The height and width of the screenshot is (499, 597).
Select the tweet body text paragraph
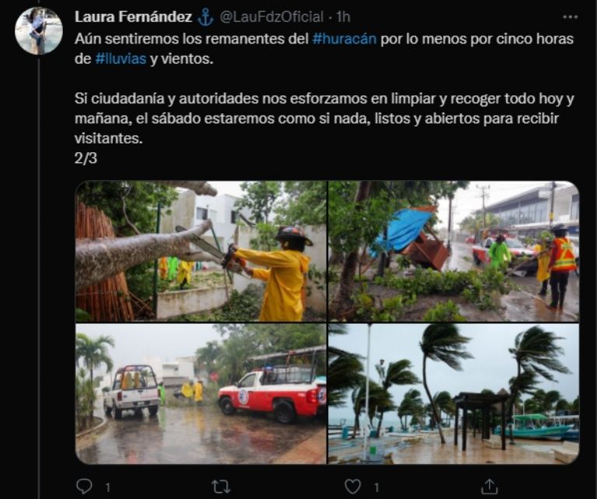coord(324,98)
